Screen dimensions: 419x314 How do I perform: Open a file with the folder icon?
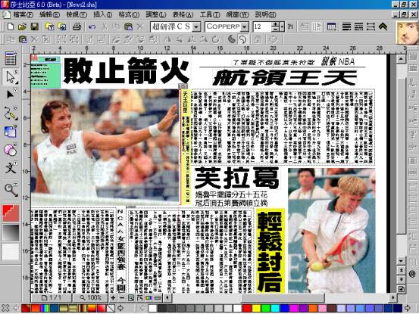(x=22, y=26)
